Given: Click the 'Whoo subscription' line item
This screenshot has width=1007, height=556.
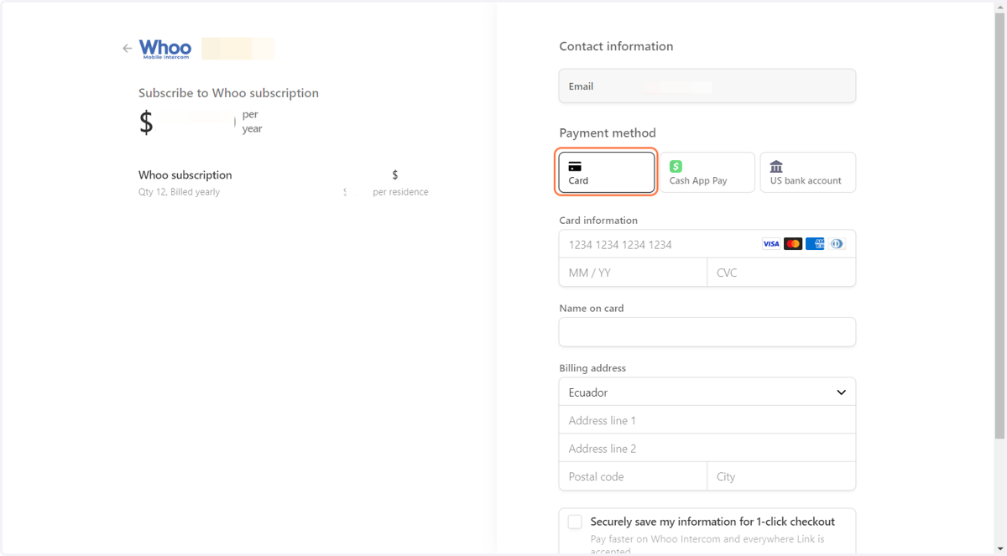Looking at the screenshot, I should pyautogui.click(x=185, y=175).
